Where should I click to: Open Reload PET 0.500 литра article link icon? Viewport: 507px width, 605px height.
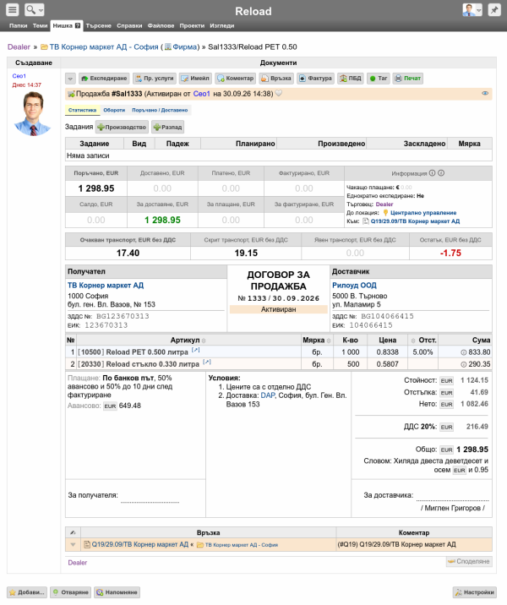(196, 350)
